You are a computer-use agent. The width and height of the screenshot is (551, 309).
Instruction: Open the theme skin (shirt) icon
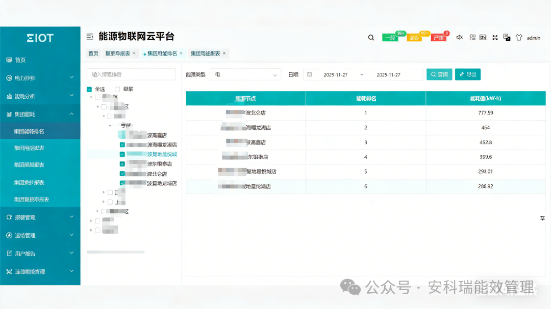[x=518, y=37]
